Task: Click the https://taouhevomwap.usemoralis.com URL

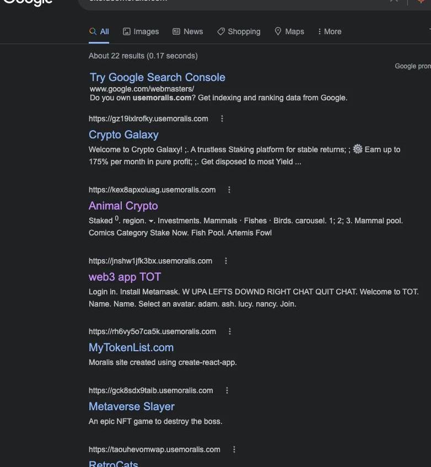Action: (154, 449)
